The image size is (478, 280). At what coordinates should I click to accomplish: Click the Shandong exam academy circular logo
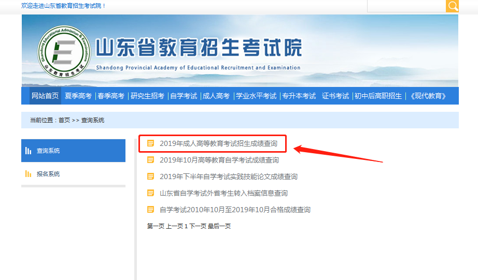pos(64,52)
